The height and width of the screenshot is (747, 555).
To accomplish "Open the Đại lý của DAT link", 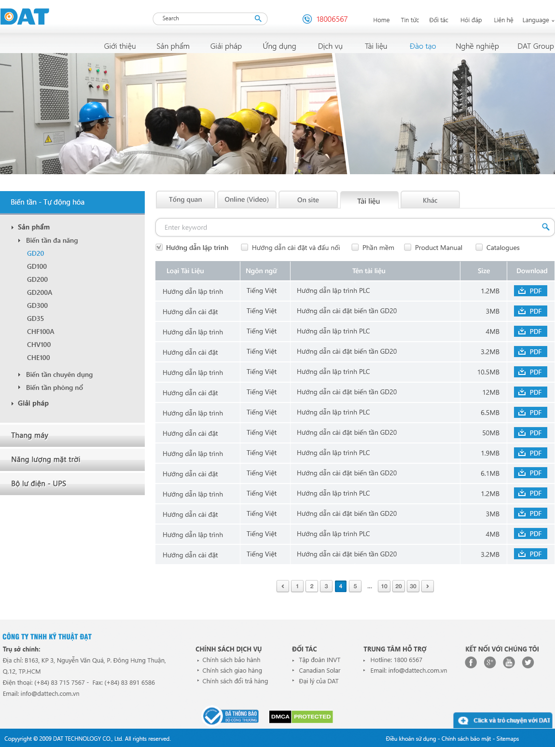I will point(319,681).
